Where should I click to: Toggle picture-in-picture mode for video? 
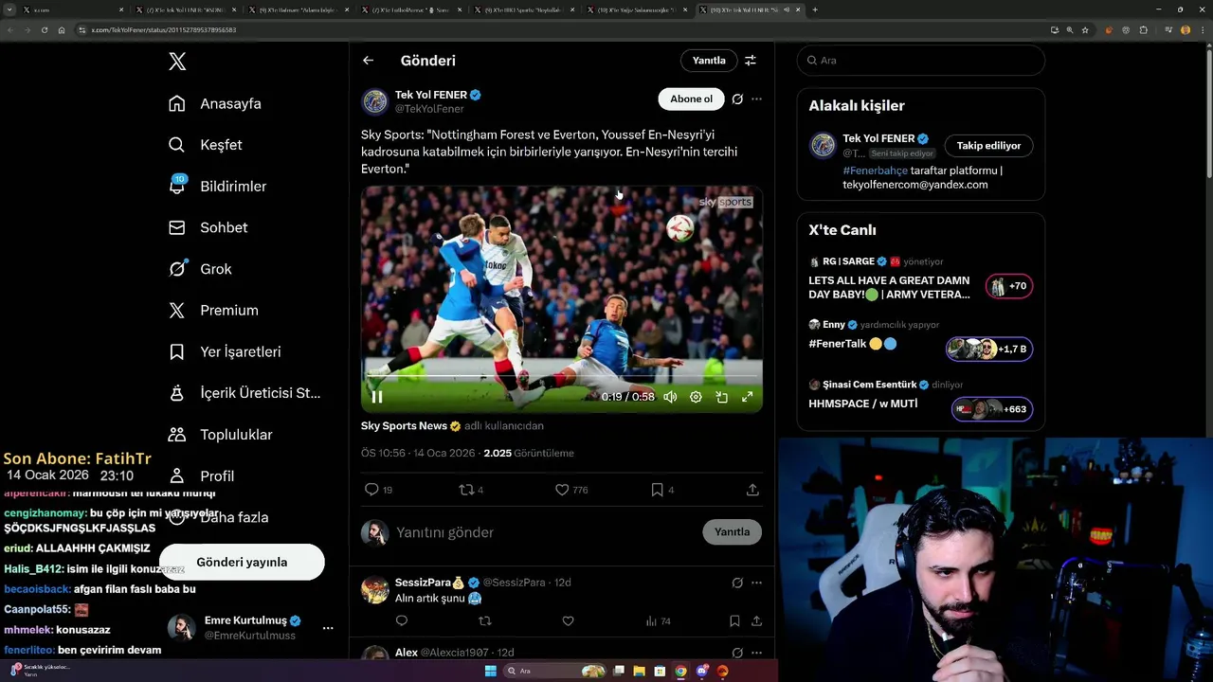pos(721,397)
